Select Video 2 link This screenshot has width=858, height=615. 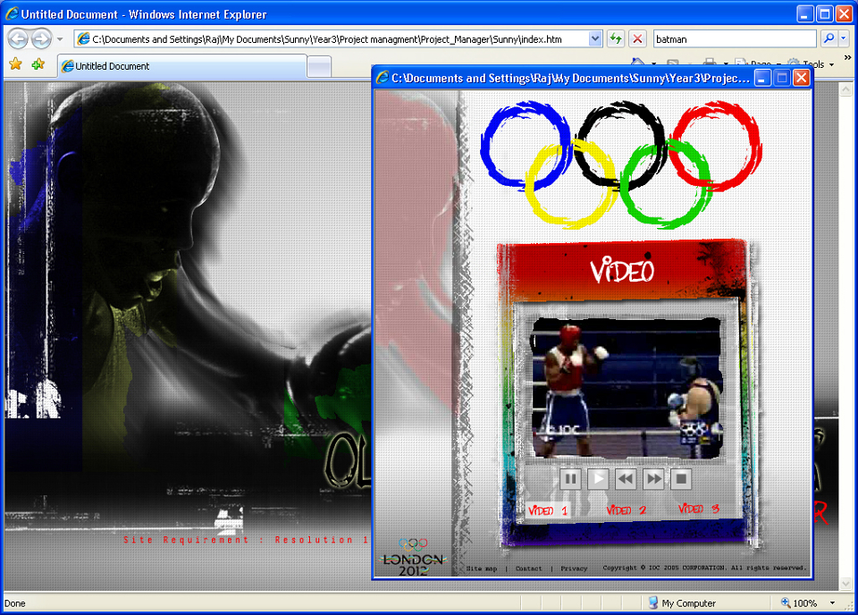coord(627,510)
